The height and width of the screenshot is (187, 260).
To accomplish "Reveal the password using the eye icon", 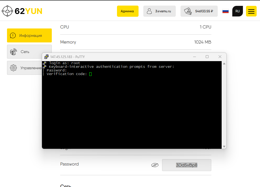I will (x=155, y=165).
